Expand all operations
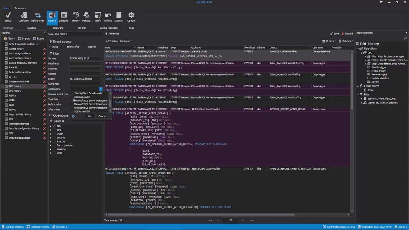The image size is (409, 230). 57,121
